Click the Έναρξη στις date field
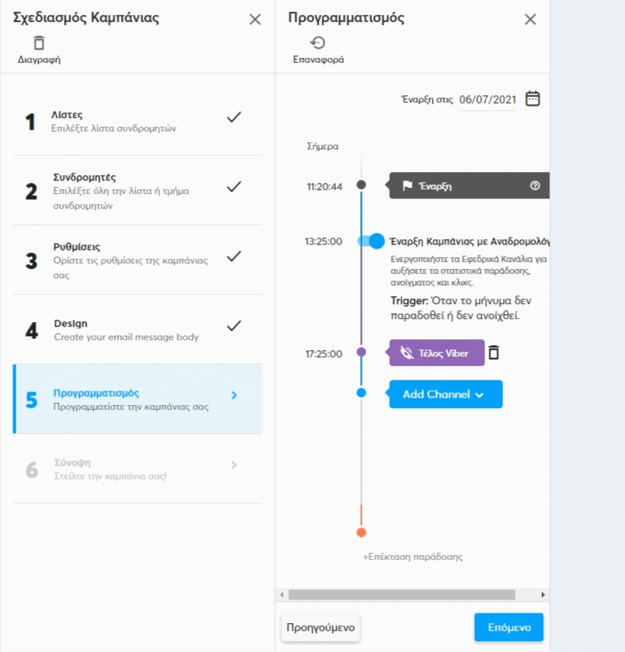Screen dimensions: 625x652 487,99
